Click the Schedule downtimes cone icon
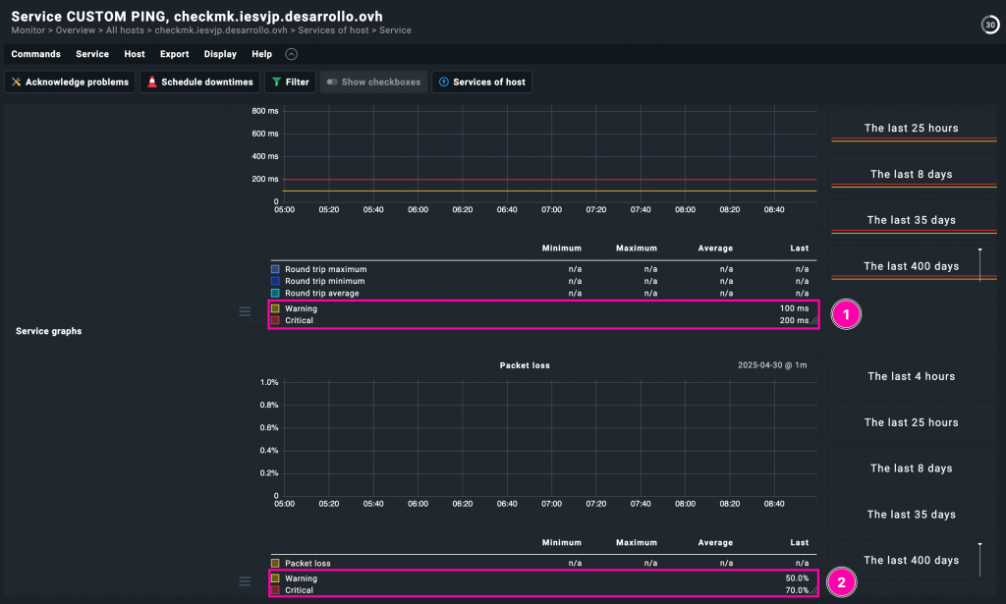Viewport: 1006px width, 604px height. tap(151, 82)
